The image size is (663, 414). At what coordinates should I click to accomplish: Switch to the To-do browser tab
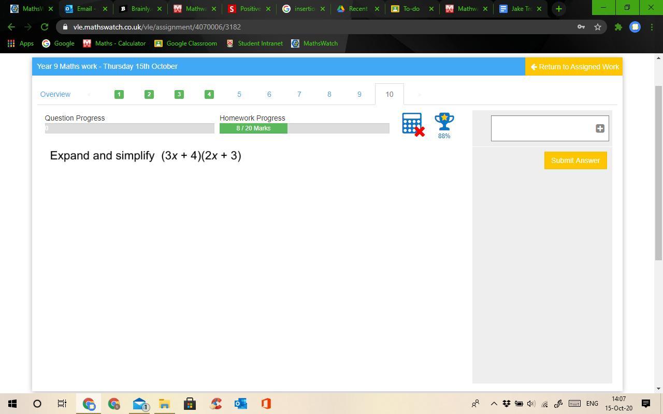pyautogui.click(x=412, y=9)
